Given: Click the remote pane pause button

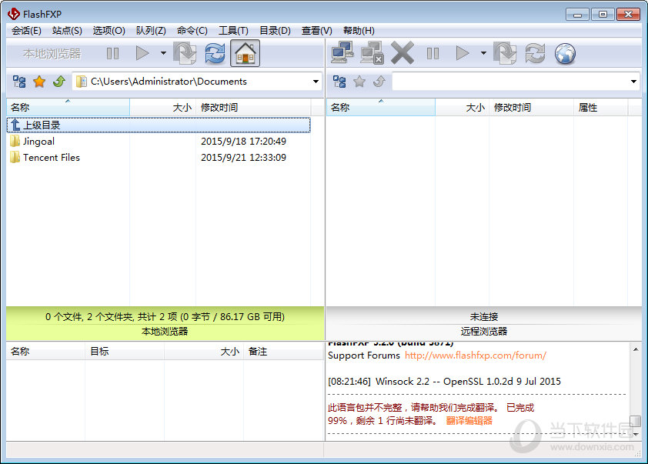Looking at the screenshot, I should tap(433, 53).
